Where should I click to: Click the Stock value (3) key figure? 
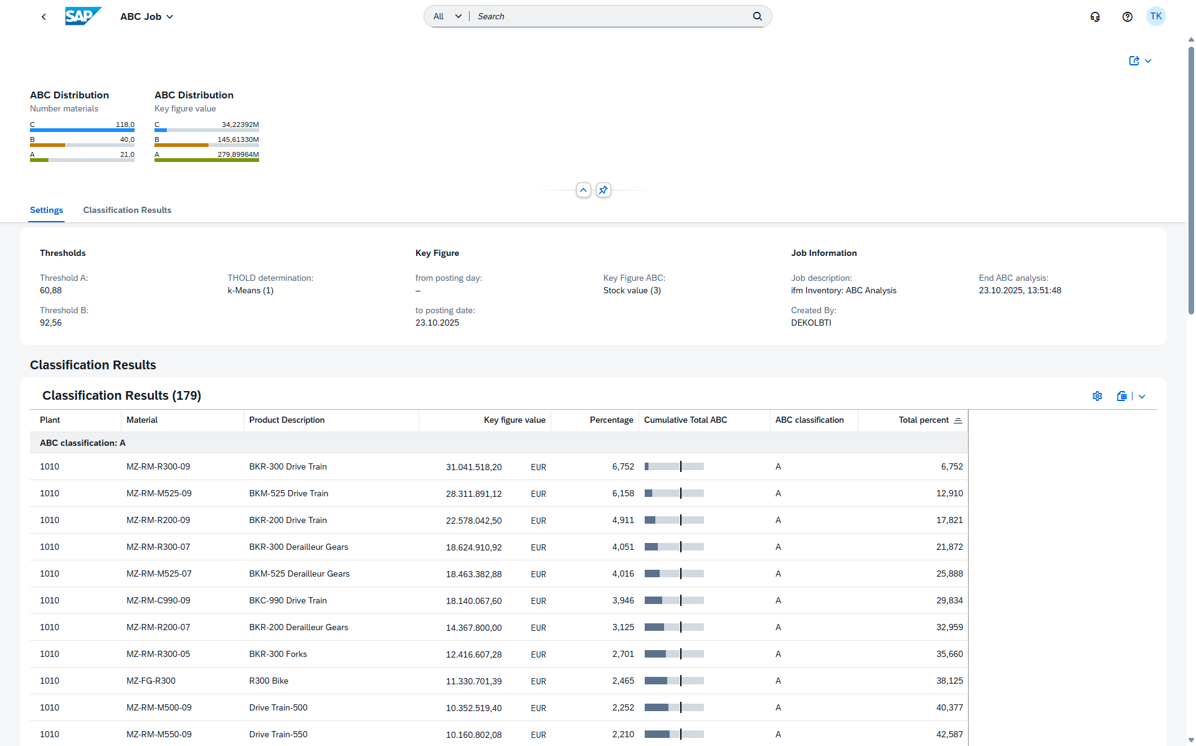(632, 290)
